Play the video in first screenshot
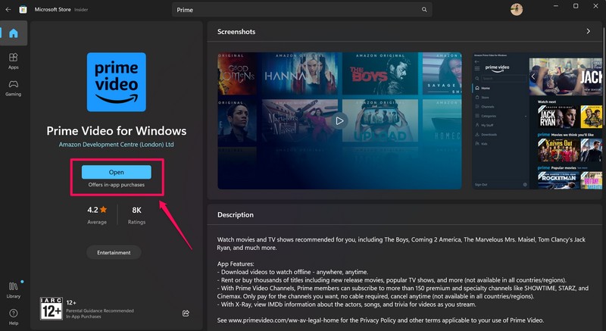Image resolution: width=606 pixels, height=331 pixels. click(339, 120)
